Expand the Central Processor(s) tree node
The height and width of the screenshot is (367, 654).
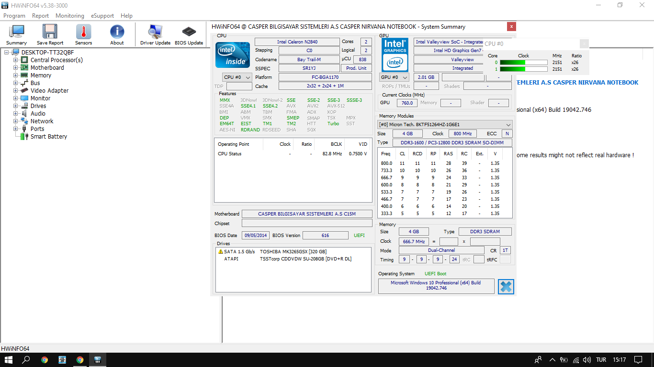click(x=16, y=60)
